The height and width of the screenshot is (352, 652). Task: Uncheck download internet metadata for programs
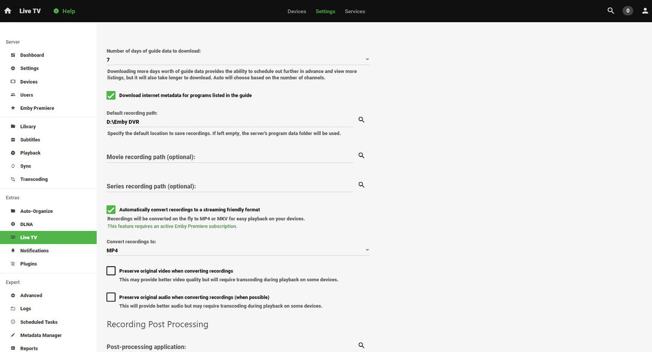(111, 96)
